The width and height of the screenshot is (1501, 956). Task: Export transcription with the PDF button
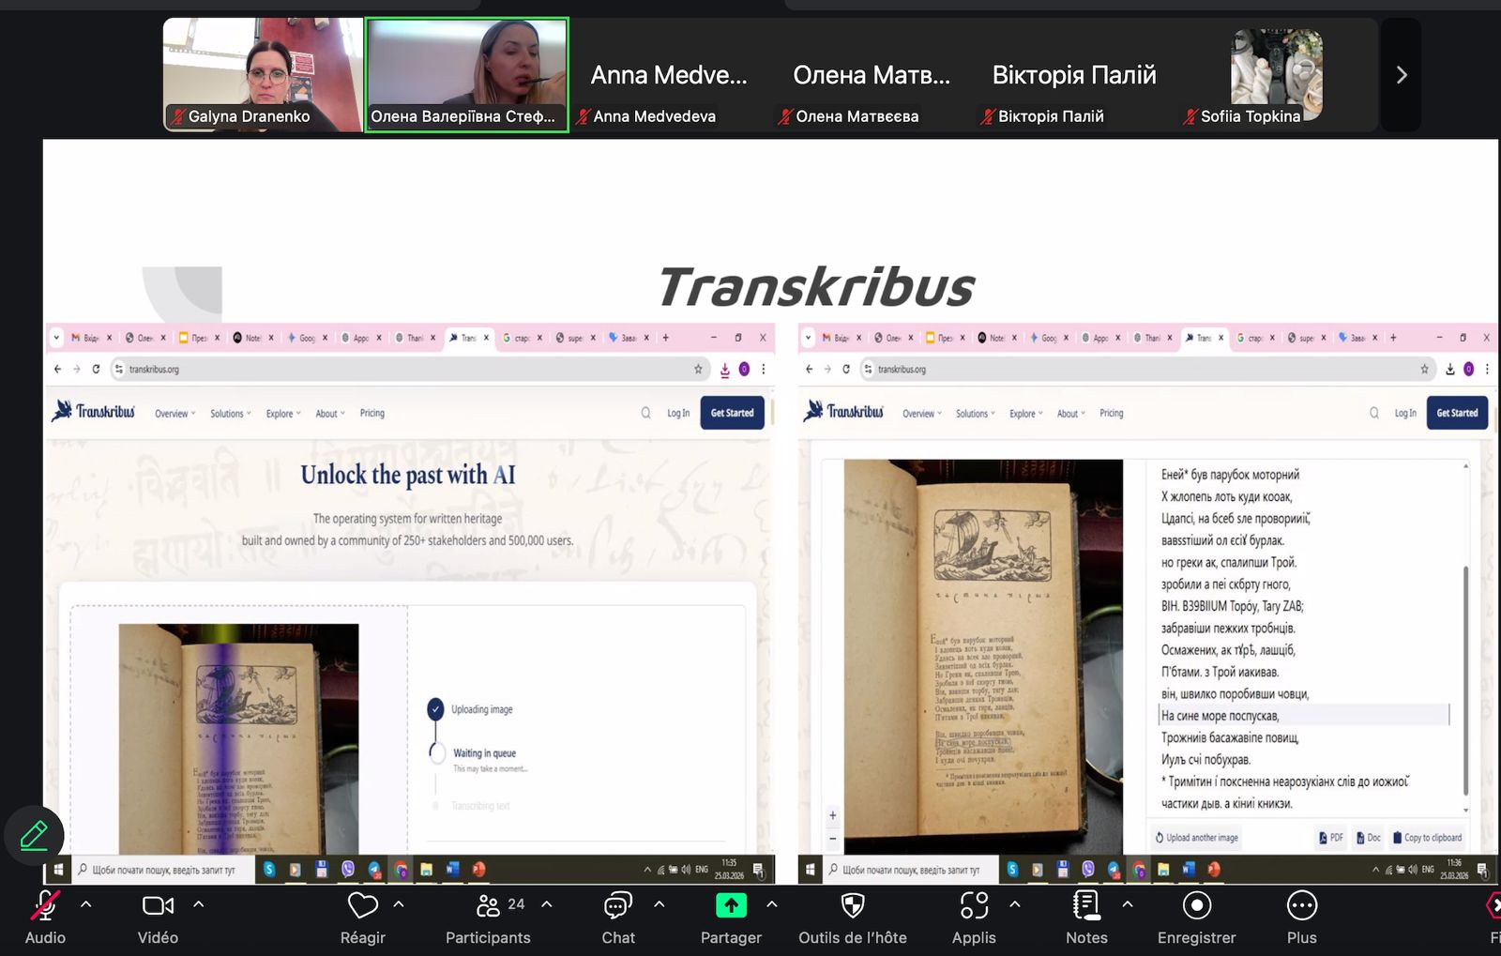(1331, 838)
